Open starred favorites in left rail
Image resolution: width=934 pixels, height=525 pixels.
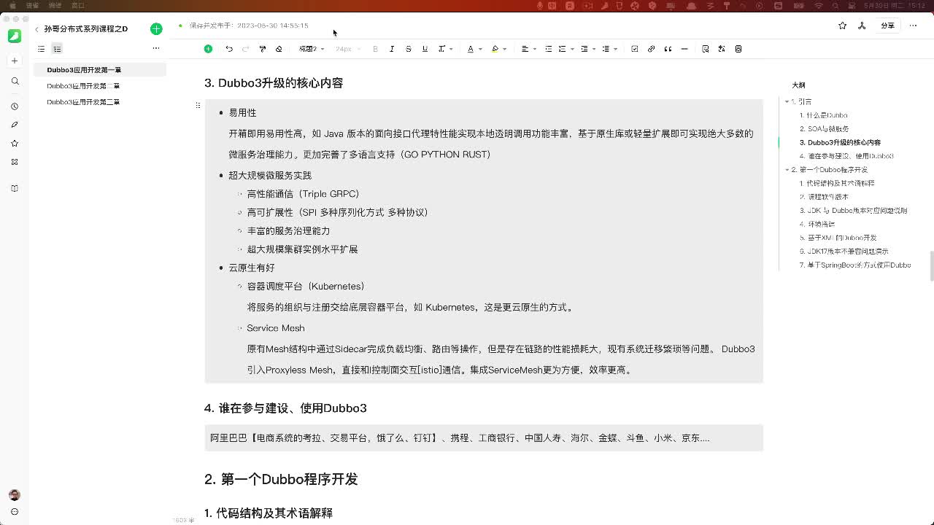click(x=15, y=143)
